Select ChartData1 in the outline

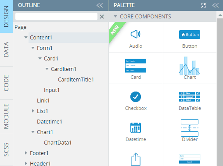click(x=58, y=143)
